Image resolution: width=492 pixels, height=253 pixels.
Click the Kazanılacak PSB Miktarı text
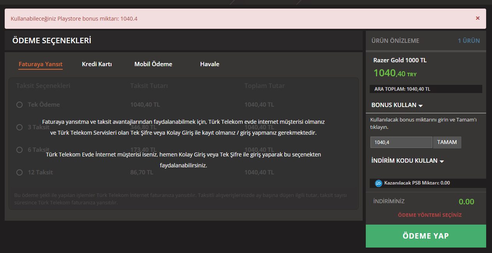417,183
